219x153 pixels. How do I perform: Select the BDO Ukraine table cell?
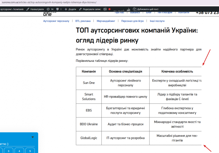[89, 124]
